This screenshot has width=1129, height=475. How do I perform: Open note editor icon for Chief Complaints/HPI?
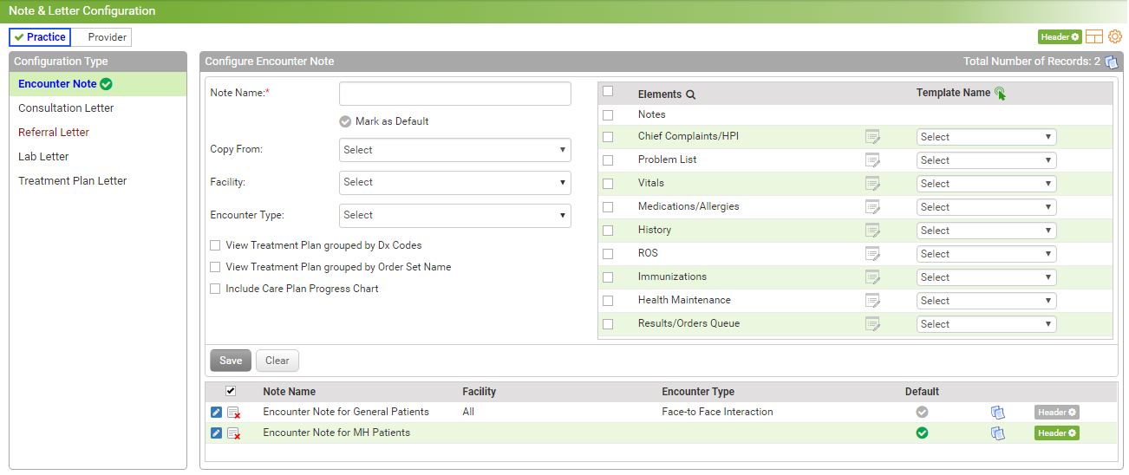(x=872, y=137)
